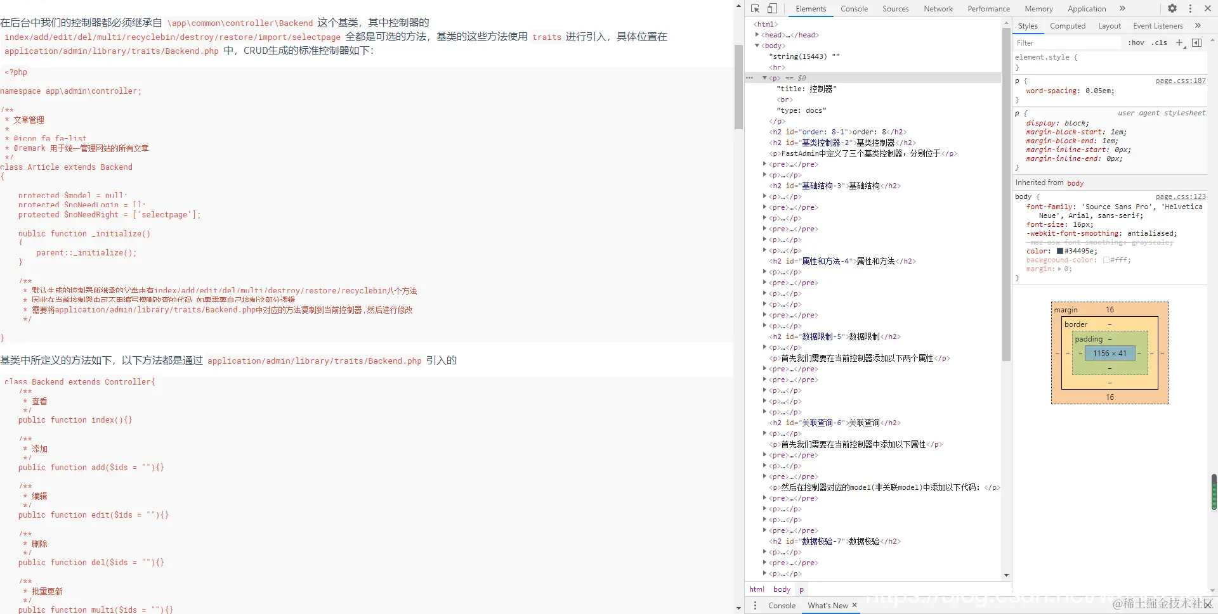Select the h2 node "关联查询-6"

(835, 423)
